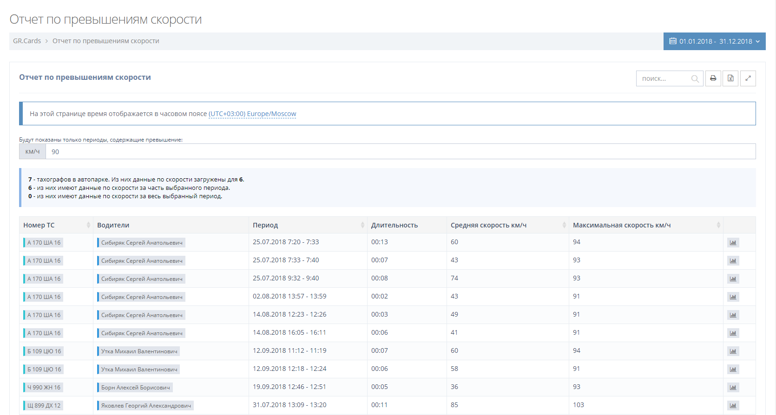Select vehicle tag А 170 ША 16 in first row
The image size is (776, 415).
43,243
